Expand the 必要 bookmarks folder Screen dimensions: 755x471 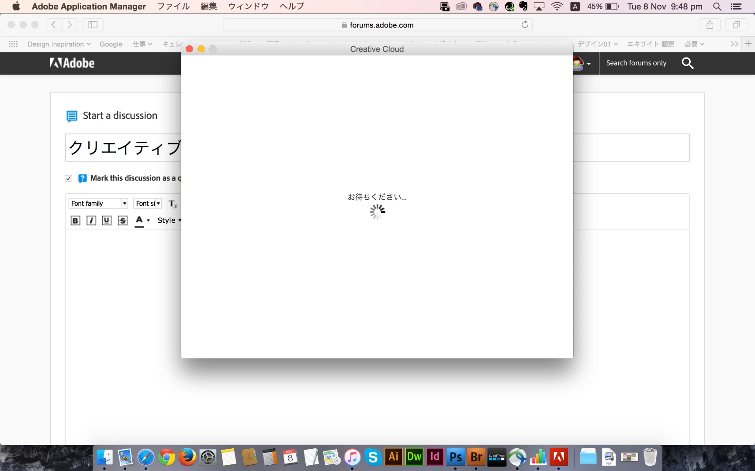point(694,44)
